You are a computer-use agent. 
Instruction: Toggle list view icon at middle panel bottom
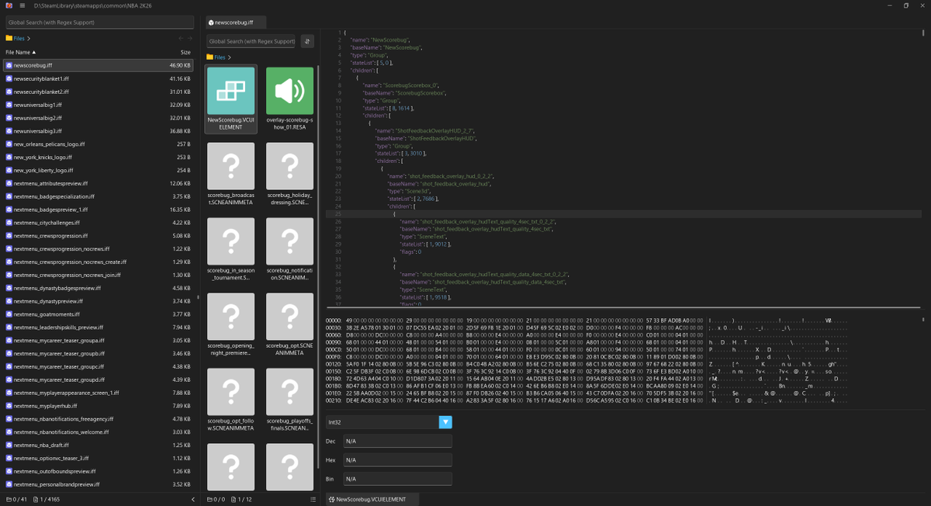pyautogui.click(x=313, y=499)
